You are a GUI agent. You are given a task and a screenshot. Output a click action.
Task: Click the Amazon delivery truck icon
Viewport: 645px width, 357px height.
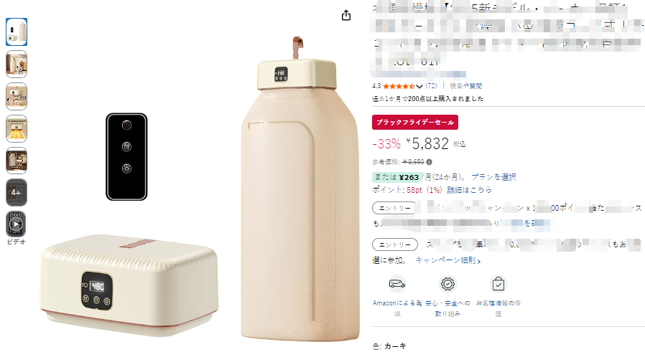(397, 284)
